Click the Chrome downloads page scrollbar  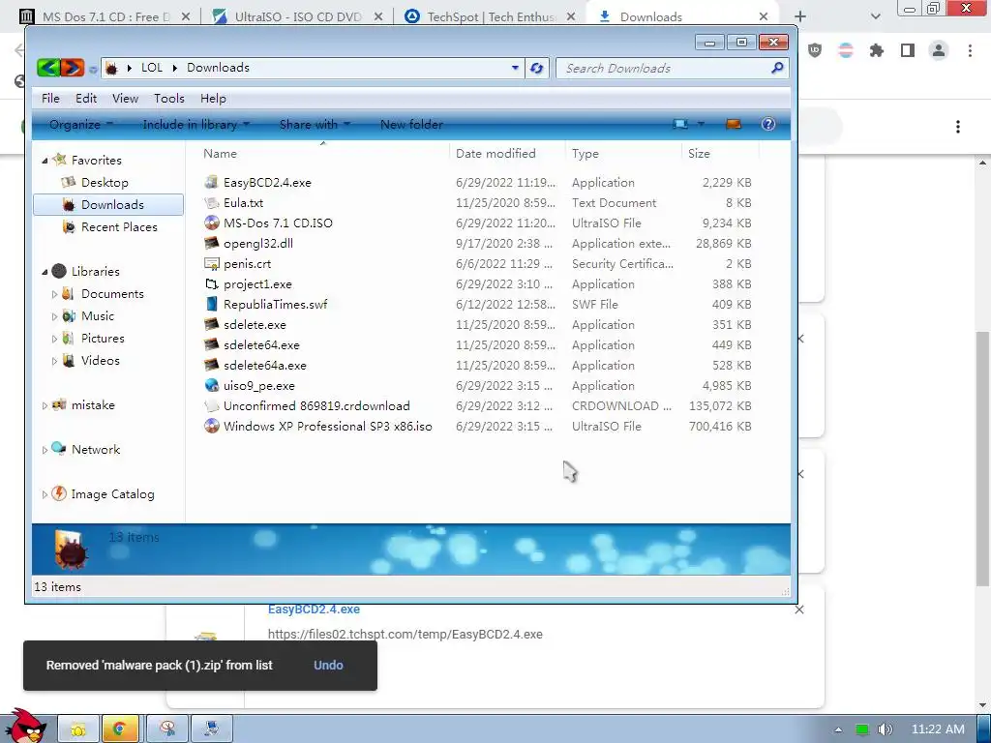(983, 458)
